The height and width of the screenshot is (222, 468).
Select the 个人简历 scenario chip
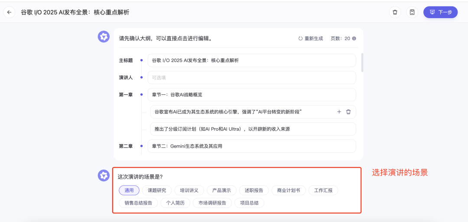pos(175,203)
